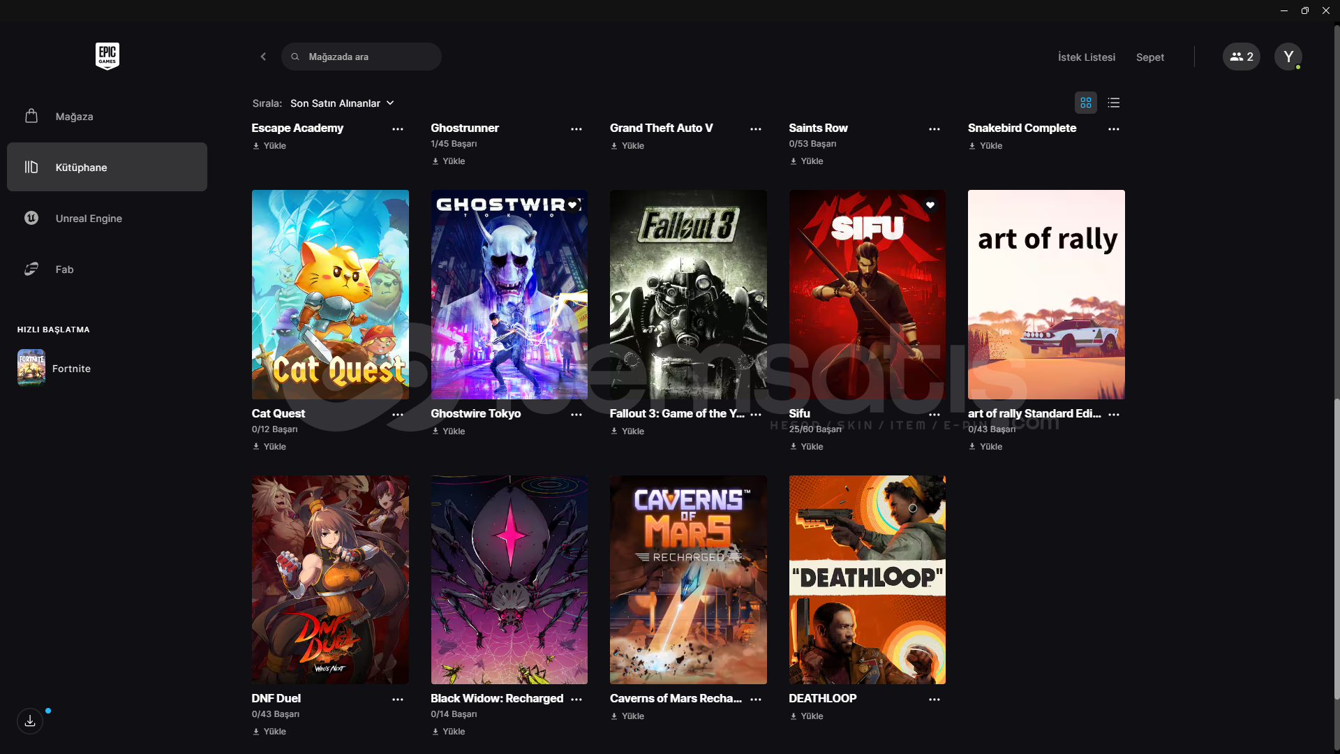Open Sifu three-dot options menu
The image size is (1340, 754).
tap(935, 415)
